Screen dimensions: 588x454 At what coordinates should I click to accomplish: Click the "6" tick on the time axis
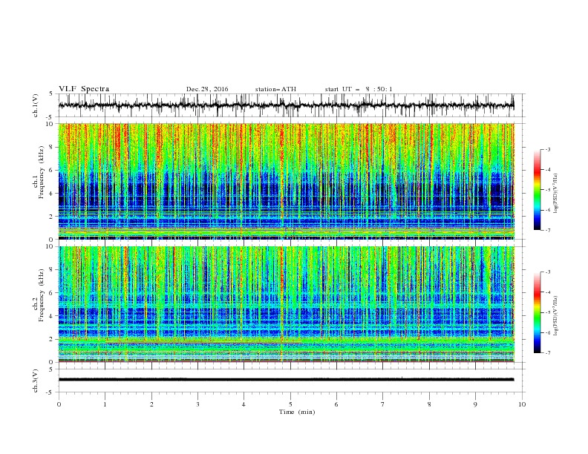(x=337, y=404)
